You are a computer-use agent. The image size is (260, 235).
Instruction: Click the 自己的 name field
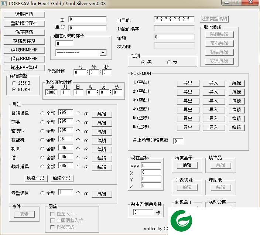tap(174, 19)
